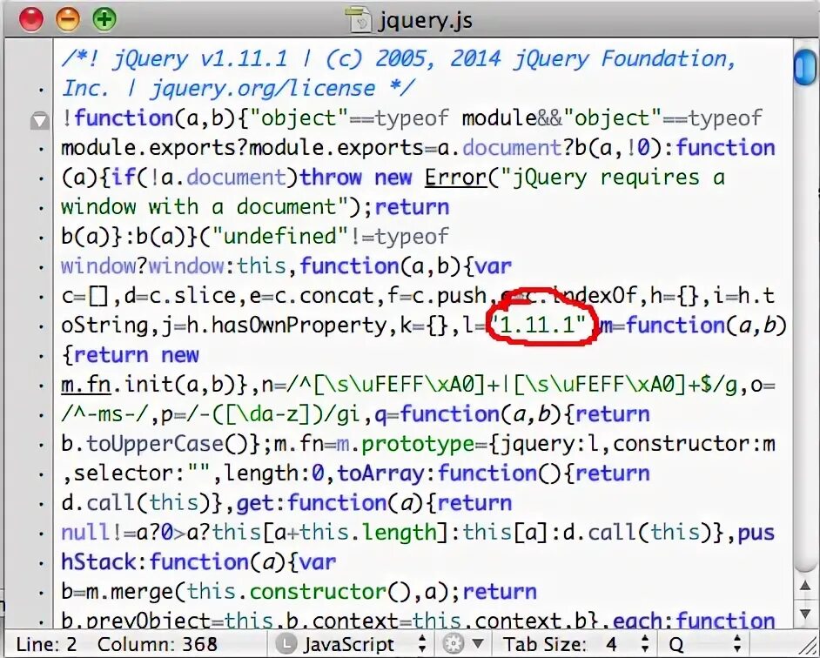Click '2014 jQuery Foundation' in the comment

[x=592, y=58]
